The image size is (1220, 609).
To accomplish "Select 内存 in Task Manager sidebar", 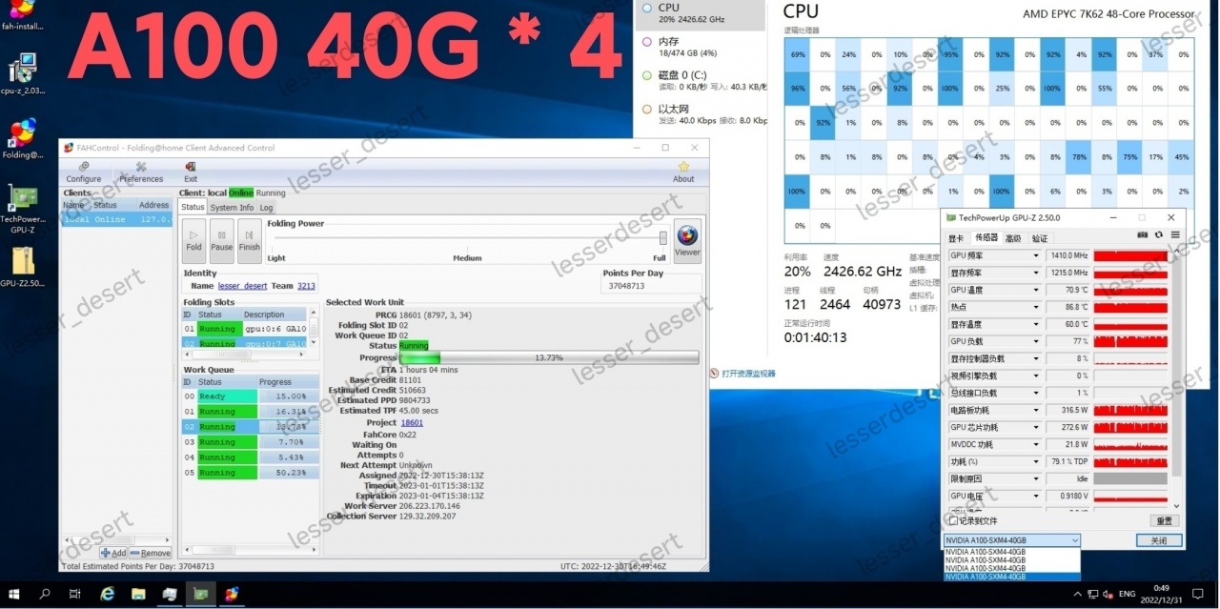I will pyautogui.click(x=701, y=48).
